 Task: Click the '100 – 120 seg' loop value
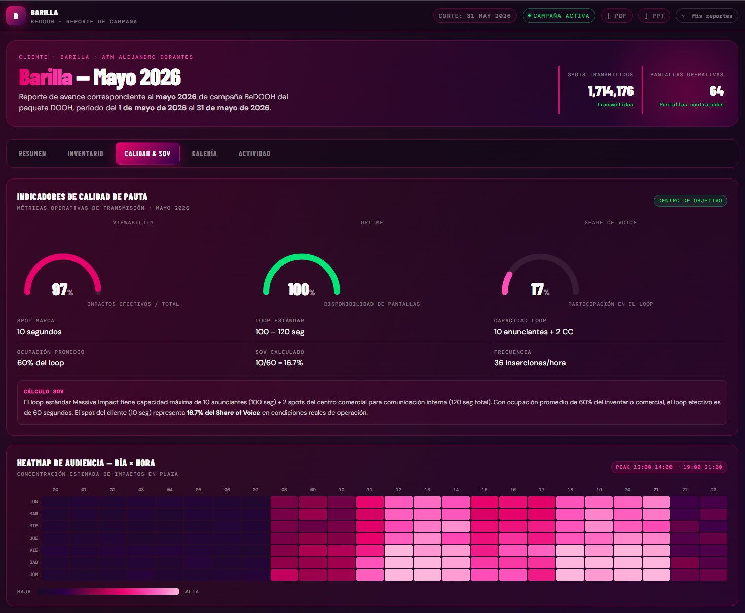click(x=280, y=332)
